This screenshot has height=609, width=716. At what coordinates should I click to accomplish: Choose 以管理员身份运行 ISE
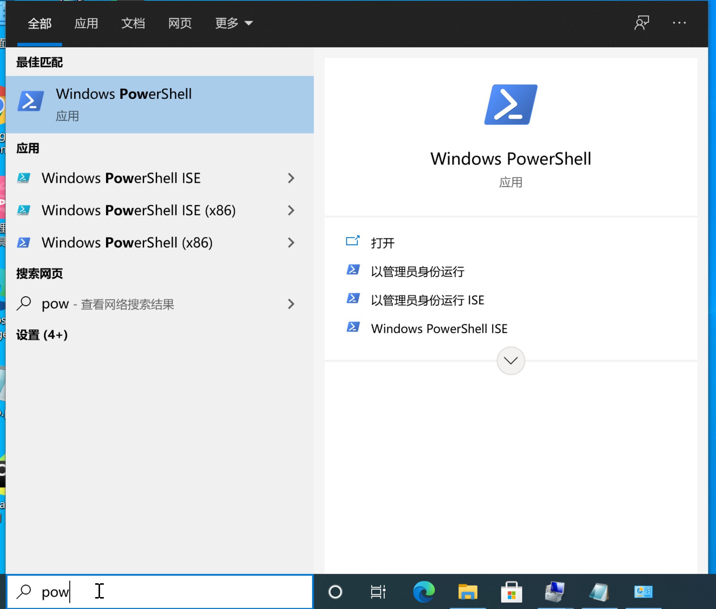pyautogui.click(x=427, y=300)
